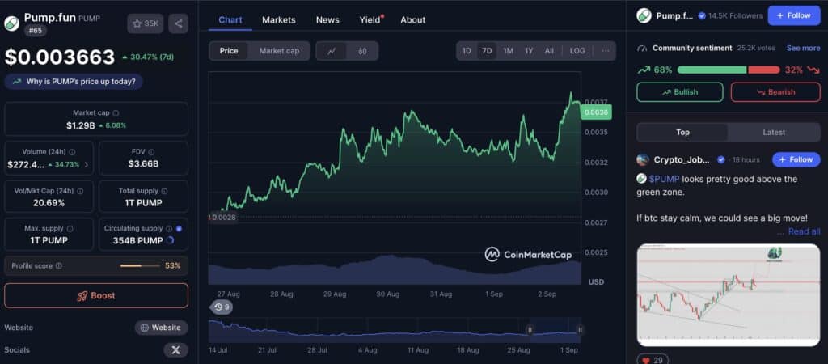Click the 14.5K Followers text
The width and height of the screenshot is (828, 364).
tap(735, 16)
